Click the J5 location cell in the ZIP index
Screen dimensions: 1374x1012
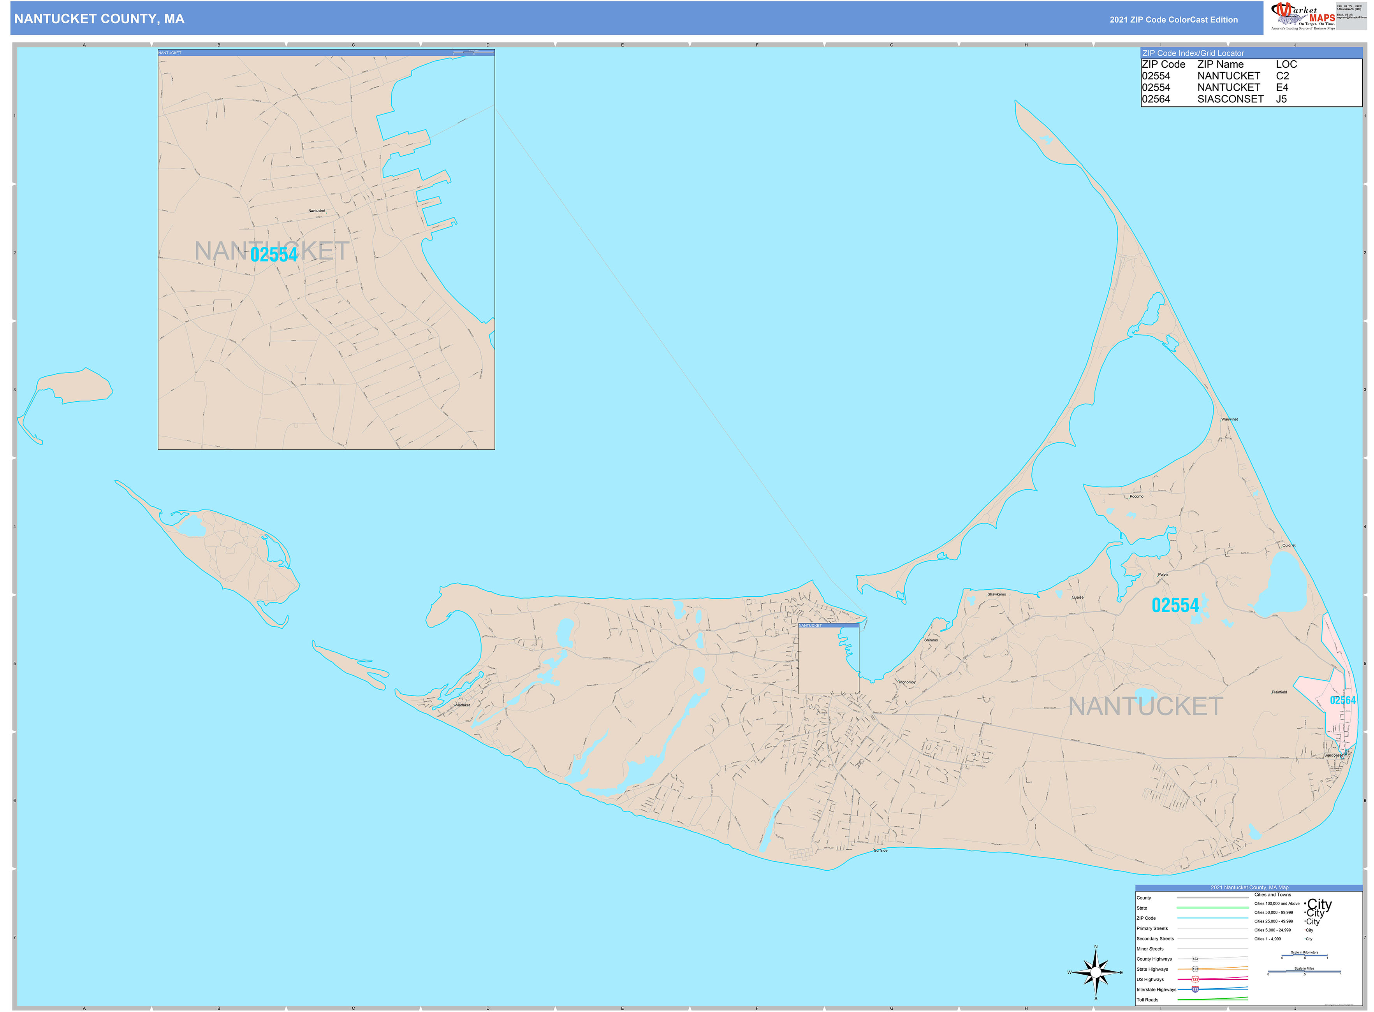pos(1281,99)
